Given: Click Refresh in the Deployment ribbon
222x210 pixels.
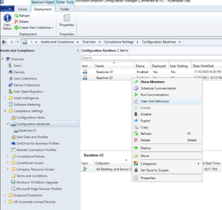Looking at the screenshot, I should tap(22, 16).
